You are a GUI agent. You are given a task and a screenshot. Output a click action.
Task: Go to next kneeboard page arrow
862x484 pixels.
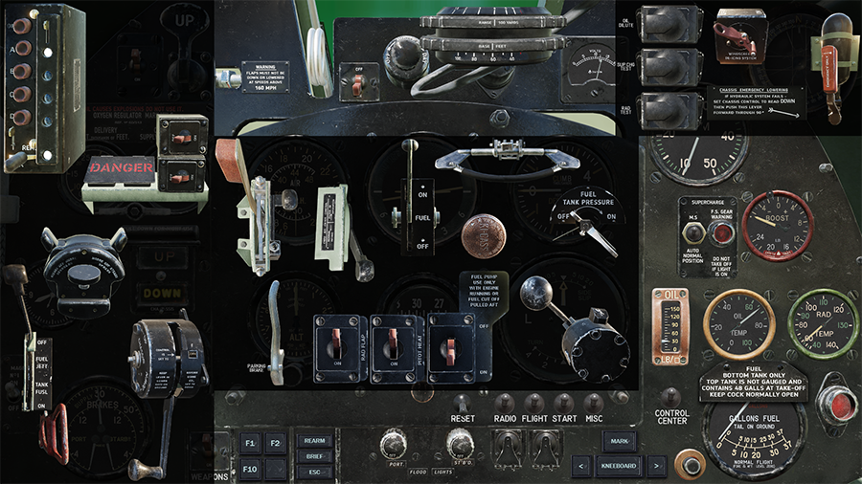click(656, 467)
